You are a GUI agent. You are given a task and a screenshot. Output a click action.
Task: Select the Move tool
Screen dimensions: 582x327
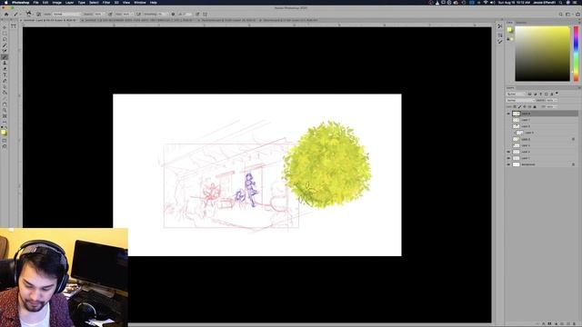click(x=5, y=27)
